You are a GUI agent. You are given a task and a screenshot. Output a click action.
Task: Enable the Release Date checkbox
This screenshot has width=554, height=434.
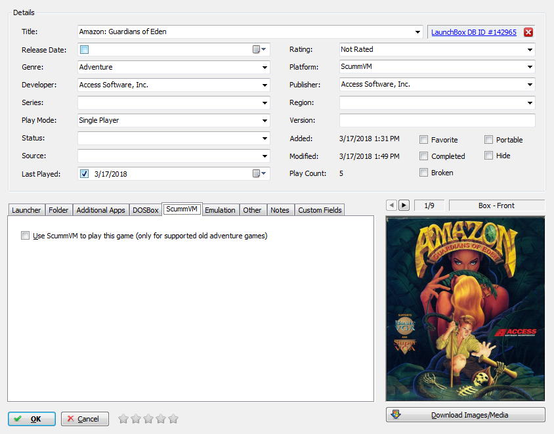pos(85,49)
